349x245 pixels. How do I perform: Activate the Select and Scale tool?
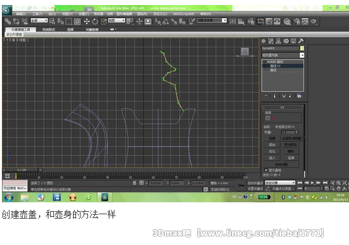104,21
